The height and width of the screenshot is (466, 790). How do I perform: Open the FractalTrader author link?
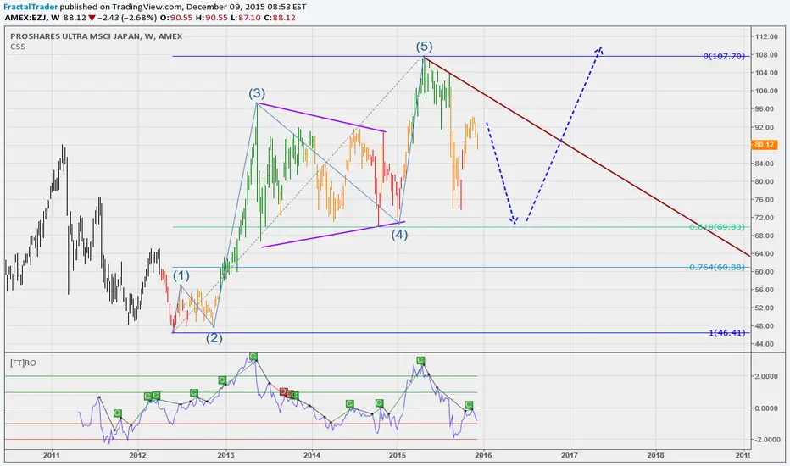point(31,7)
